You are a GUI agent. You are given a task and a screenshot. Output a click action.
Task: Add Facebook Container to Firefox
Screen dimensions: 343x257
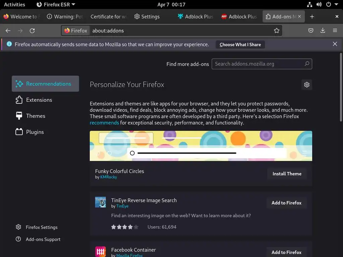point(286,252)
